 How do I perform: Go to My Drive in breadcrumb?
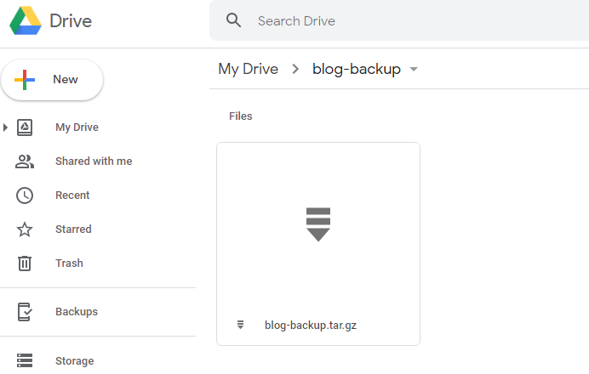point(249,70)
